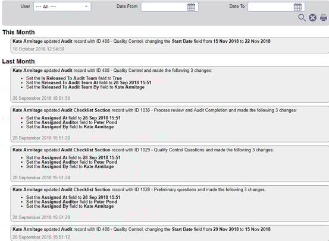Select the 18 October 2018 audit entry
The height and width of the screenshot is (241, 329).
[x=170, y=45]
